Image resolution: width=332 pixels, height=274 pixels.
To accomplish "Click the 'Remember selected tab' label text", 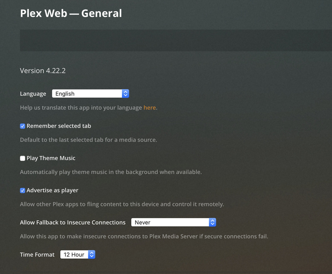I will pyautogui.click(x=59, y=126).
